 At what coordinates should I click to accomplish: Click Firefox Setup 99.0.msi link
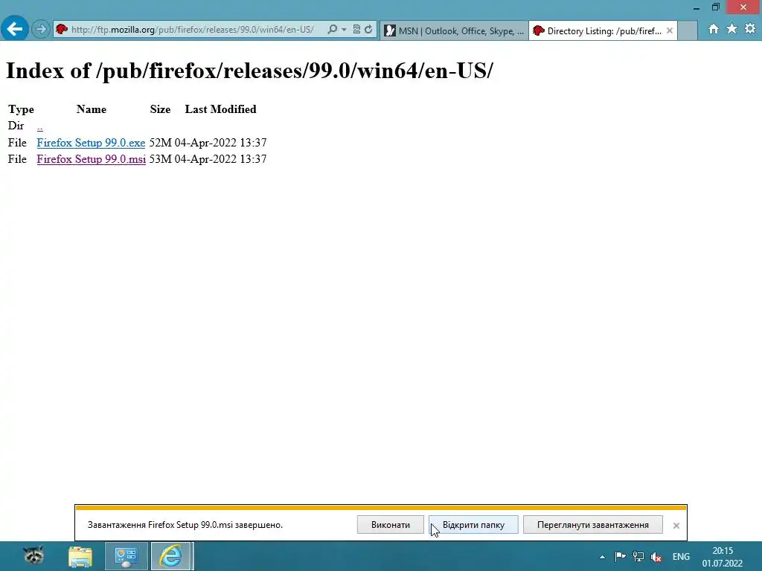pos(92,159)
